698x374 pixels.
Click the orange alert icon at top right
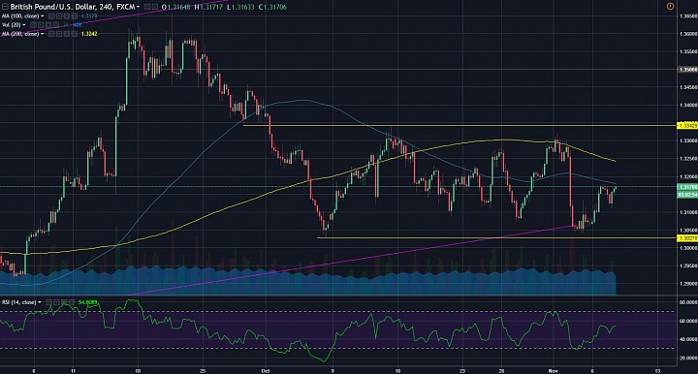point(671,6)
